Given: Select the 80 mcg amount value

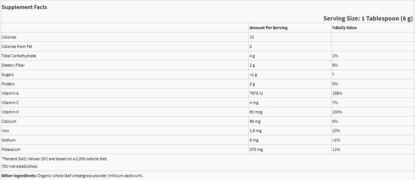Looking at the screenshot, I should pos(256,112).
